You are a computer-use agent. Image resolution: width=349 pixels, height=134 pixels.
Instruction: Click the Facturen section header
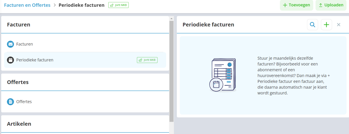(18, 25)
